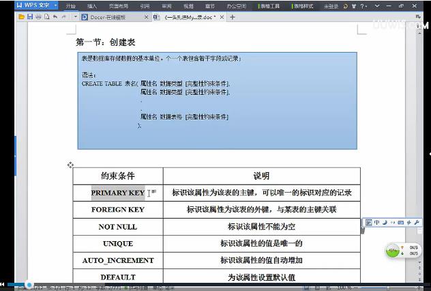Open the 插入 ribbon tab

[92, 6]
